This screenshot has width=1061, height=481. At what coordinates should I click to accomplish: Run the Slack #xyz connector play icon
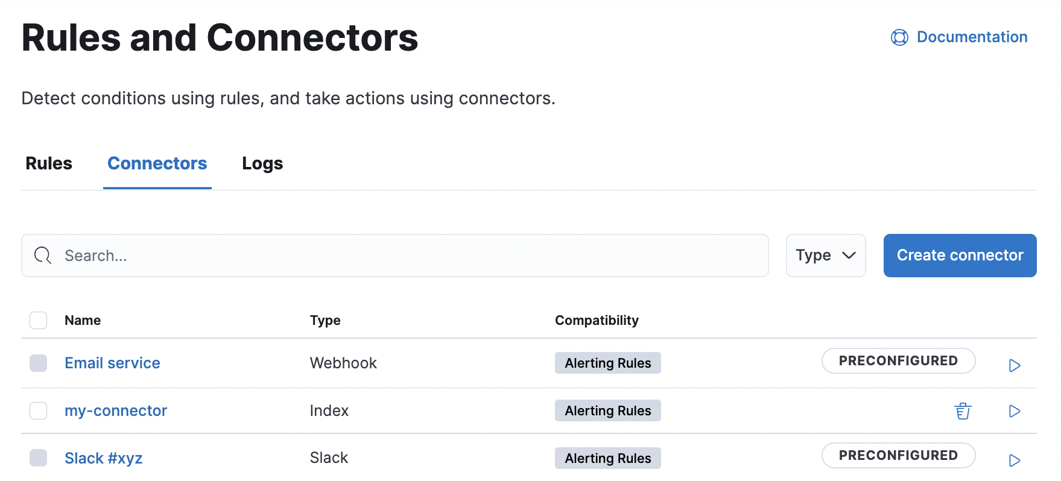[1015, 460]
